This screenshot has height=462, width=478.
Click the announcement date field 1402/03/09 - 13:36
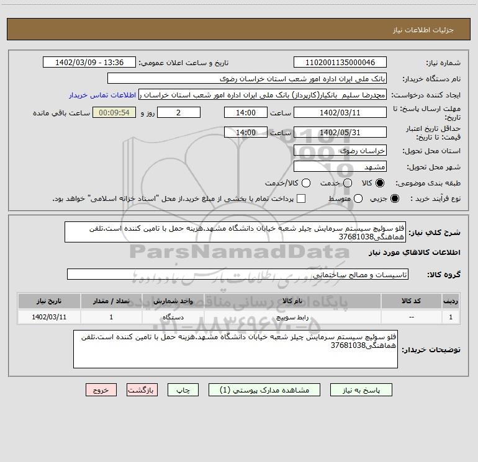(89, 63)
